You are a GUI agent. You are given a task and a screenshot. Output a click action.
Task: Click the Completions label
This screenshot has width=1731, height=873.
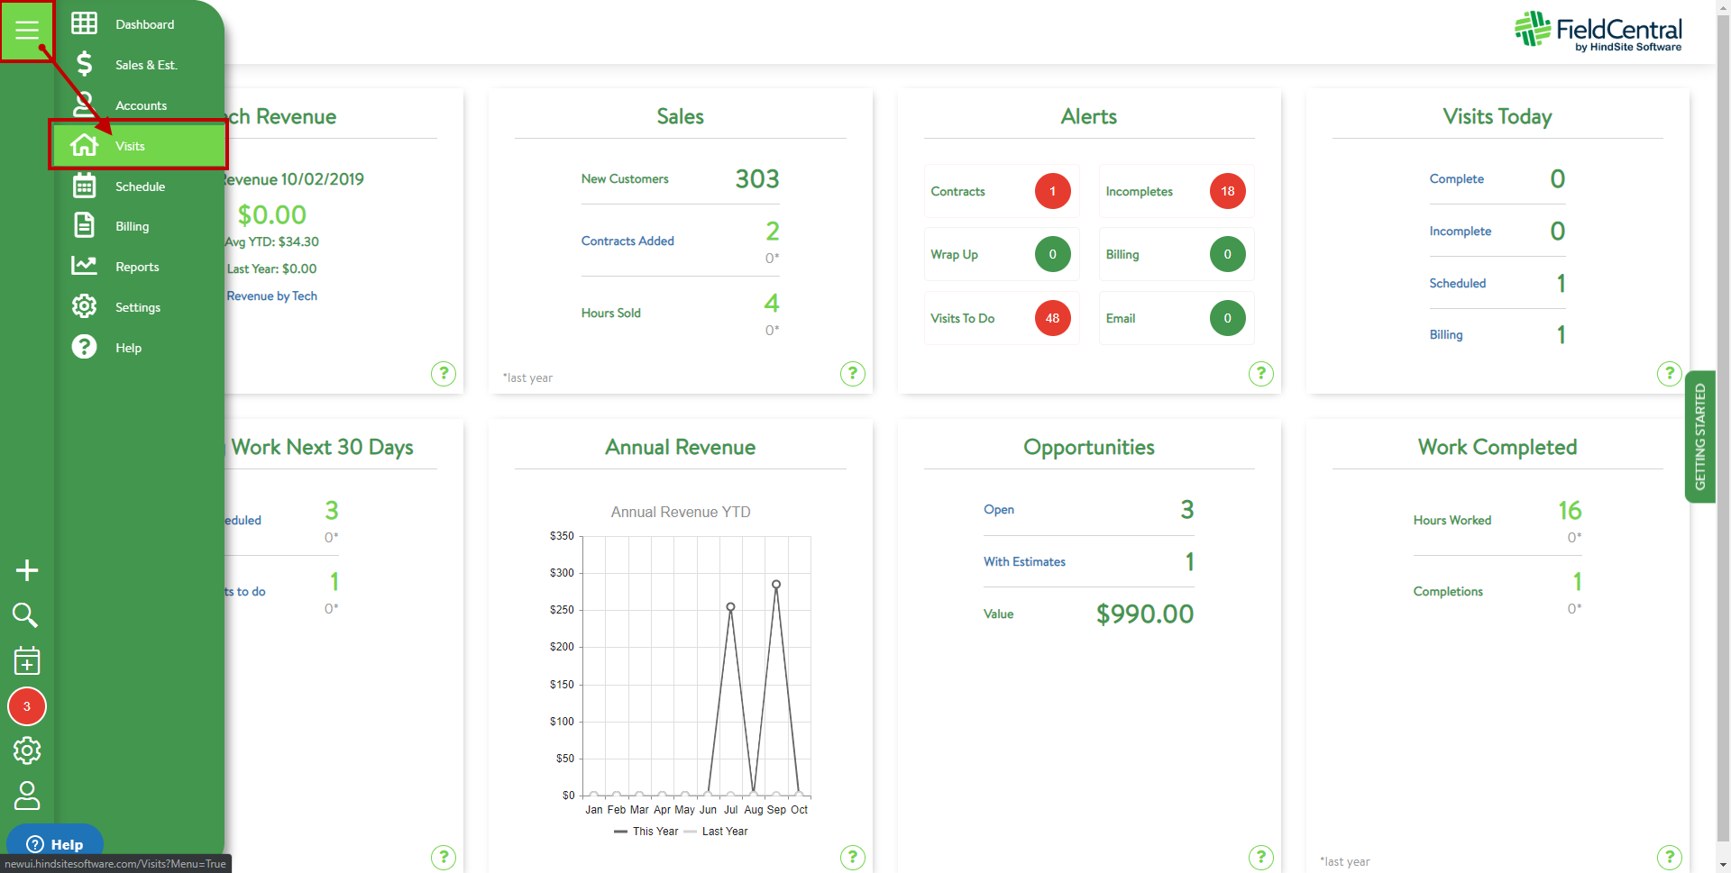point(1447,591)
